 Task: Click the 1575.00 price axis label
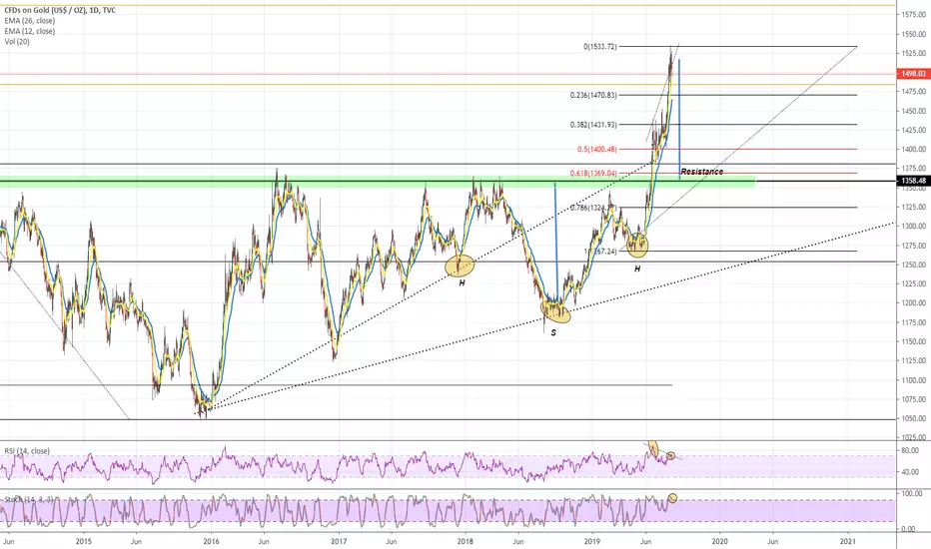(x=914, y=14)
